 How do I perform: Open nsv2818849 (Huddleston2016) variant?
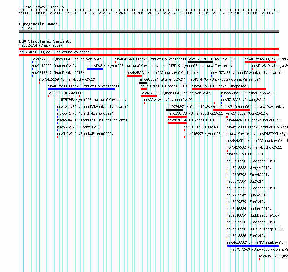click(x=58, y=73)
